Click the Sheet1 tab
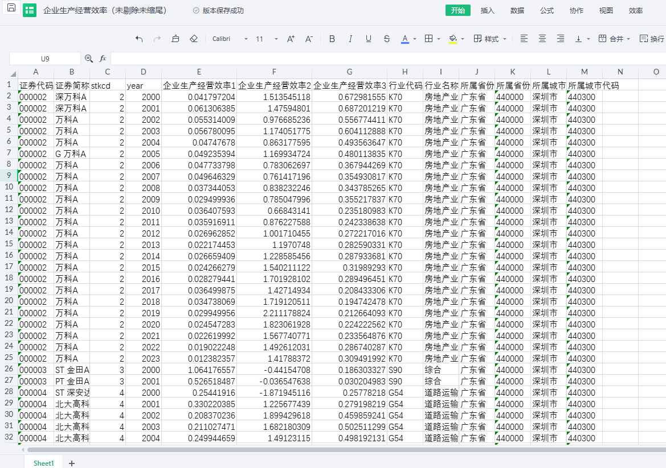The image size is (666, 468). click(44, 463)
